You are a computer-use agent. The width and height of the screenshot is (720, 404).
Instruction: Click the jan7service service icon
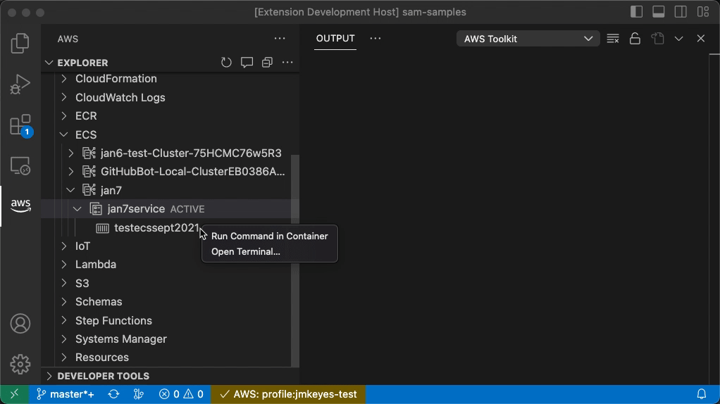(x=96, y=208)
